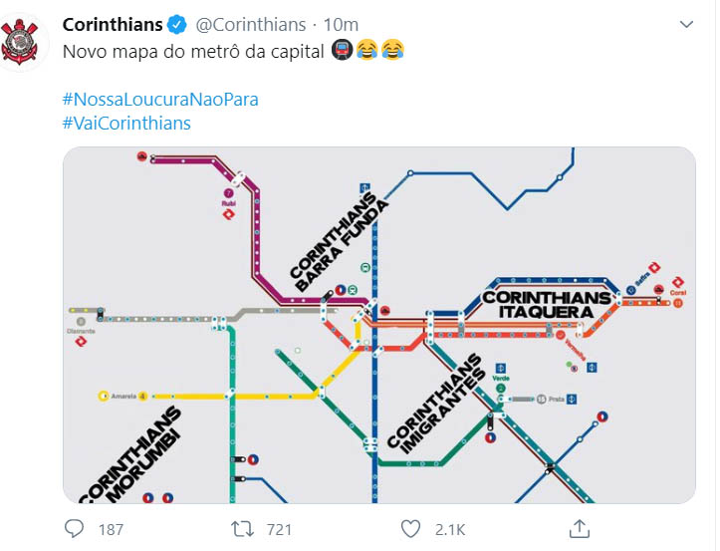
Task: Click the retweet arrows icon
Action: coord(241,528)
